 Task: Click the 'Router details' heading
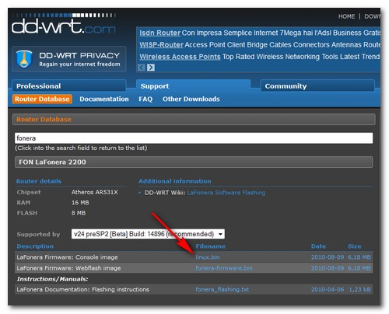(x=39, y=181)
